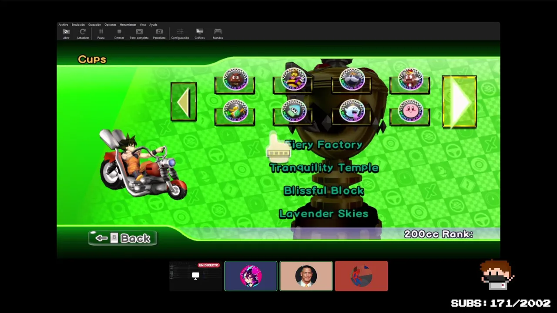Image resolution: width=557 pixels, height=313 pixels.
Task: Click the Abrir toolbar icon
Action: [66, 34]
